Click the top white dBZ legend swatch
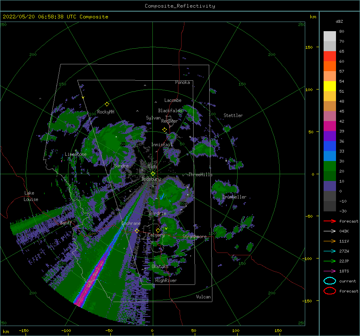This screenshot has height=336, width=360. pyautogui.click(x=330, y=36)
